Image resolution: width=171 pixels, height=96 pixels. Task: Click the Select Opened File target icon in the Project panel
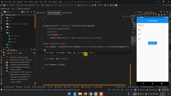click(22, 12)
